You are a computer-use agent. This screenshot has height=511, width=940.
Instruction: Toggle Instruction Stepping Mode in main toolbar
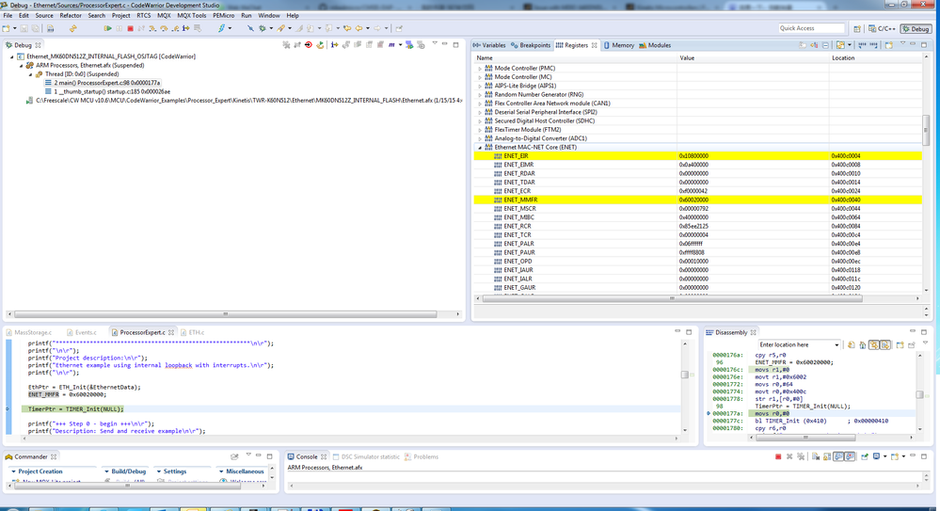coord(186,28)
